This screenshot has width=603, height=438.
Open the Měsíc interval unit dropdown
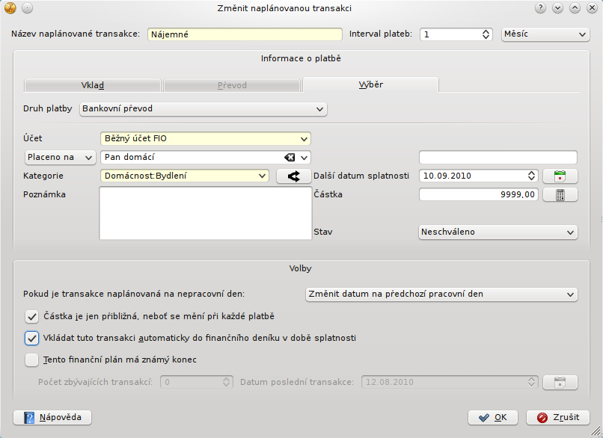tap(545, 34)
